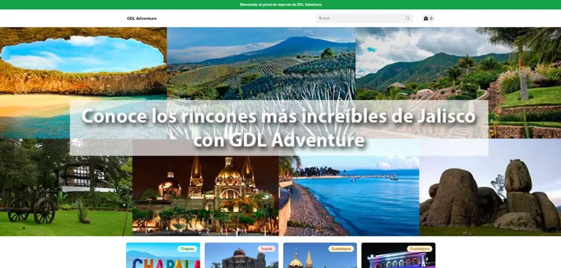Click the hero headline about Jalisco
The height and width of the screenshot is (268, 561).
click(x=279, y=128)
